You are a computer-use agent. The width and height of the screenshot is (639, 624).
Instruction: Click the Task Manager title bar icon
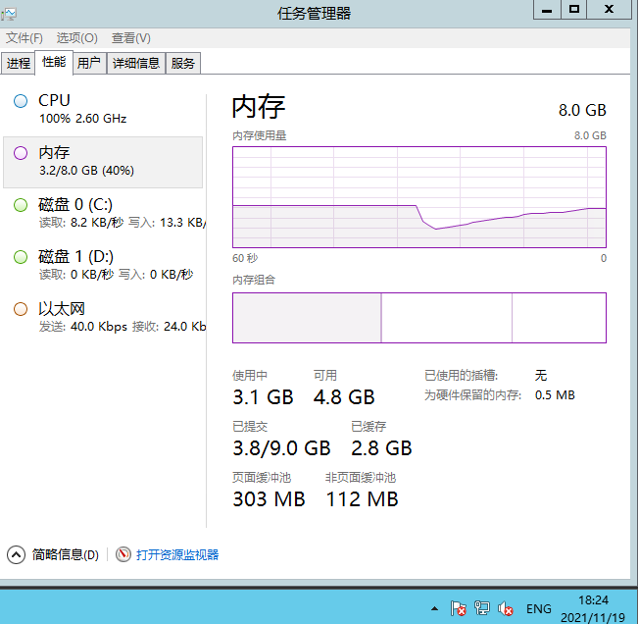pos(10,12)
